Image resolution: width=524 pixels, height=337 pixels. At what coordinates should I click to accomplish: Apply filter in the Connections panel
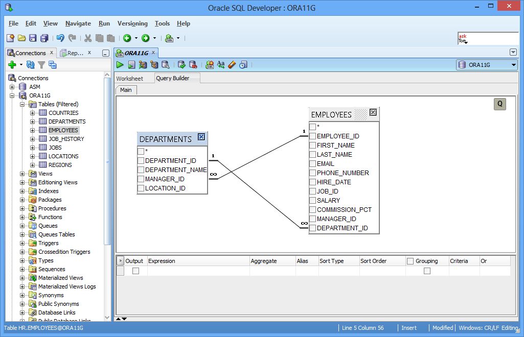41,65
